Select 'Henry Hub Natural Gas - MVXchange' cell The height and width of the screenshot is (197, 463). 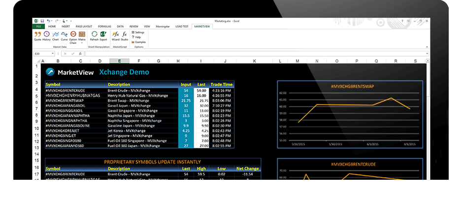[x=143, y=96]
